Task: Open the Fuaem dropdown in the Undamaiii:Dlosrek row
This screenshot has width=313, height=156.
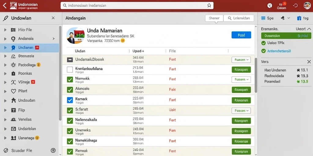Action: tap(241, 60)
